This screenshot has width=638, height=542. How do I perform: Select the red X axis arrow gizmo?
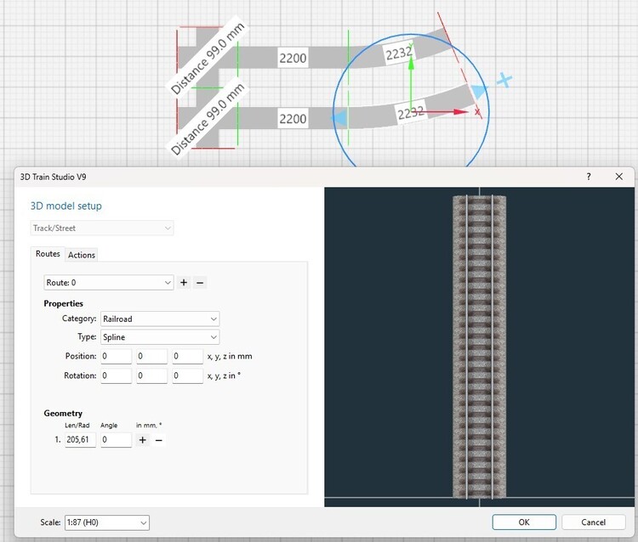pos(461,111)
